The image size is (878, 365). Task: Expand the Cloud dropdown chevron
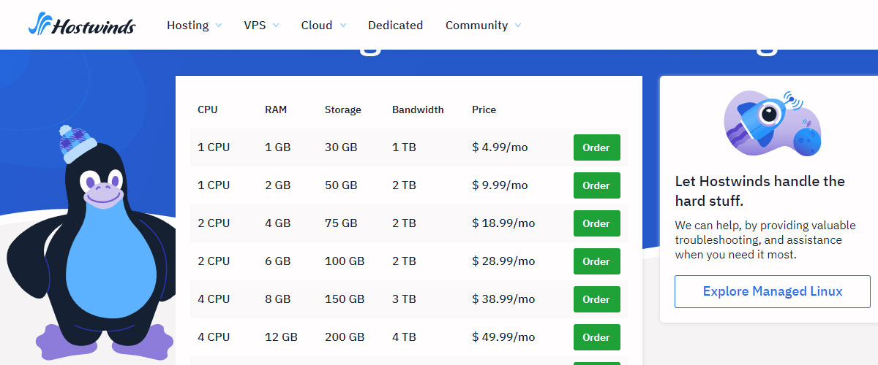[342, 26]
